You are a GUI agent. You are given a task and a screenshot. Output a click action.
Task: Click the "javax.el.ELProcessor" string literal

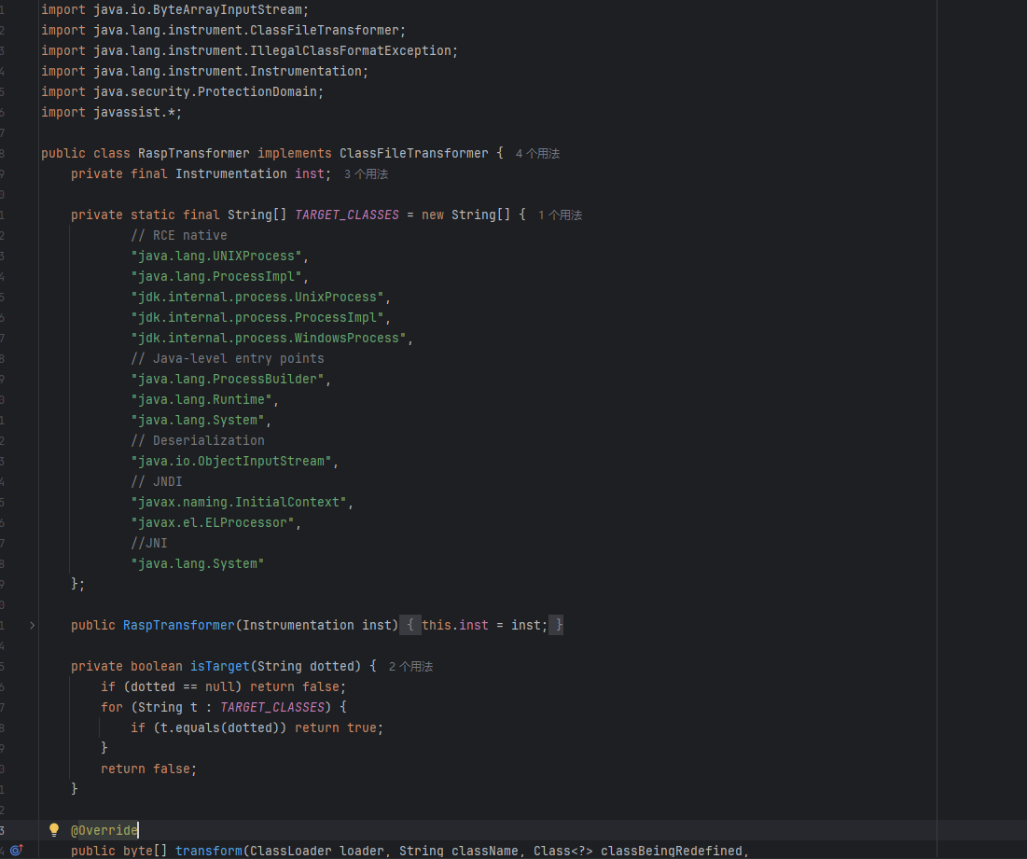click(215, 522)
